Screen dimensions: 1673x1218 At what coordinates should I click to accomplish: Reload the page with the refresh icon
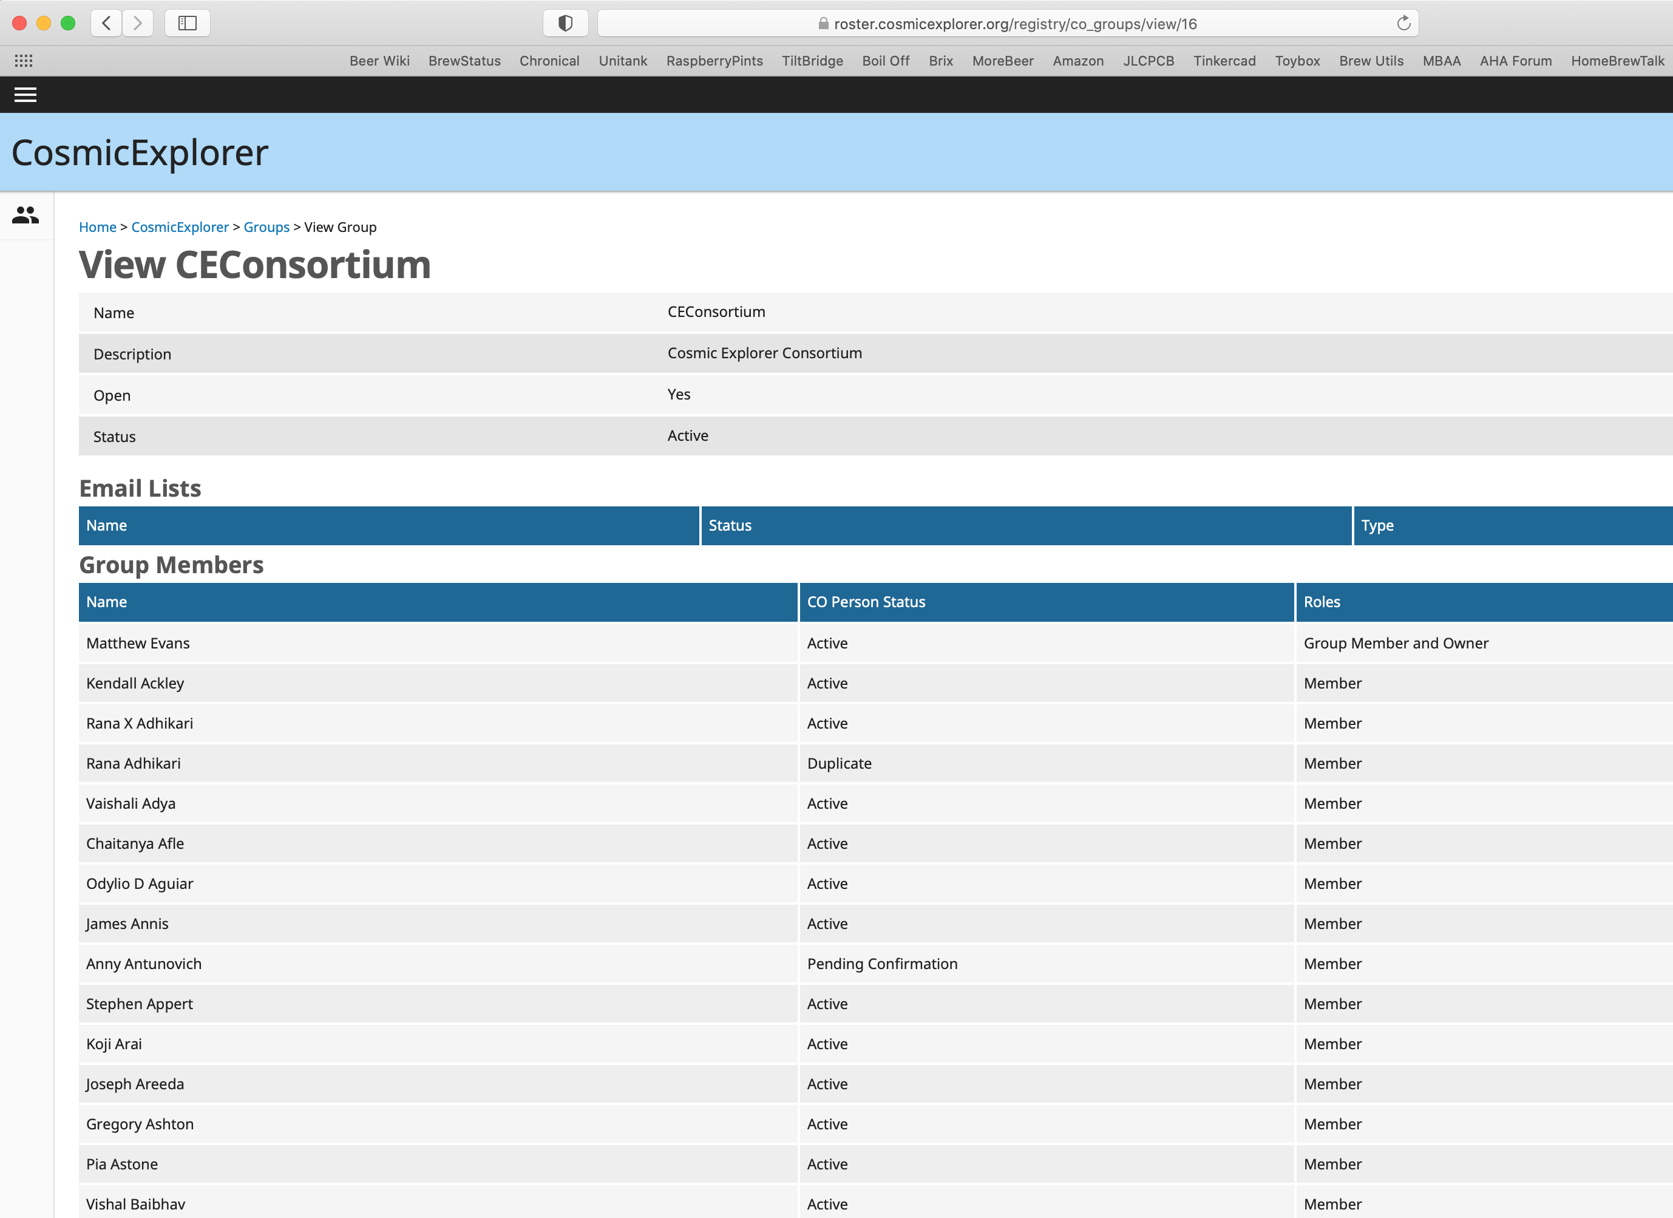pyautogui.click(x=1403, y=23)
